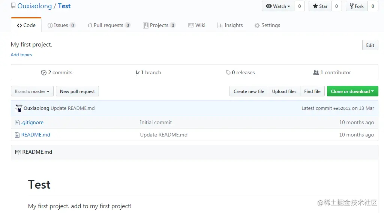Open the README.md file link
Screen dimensions: 384x213
[x=36, y=135]
